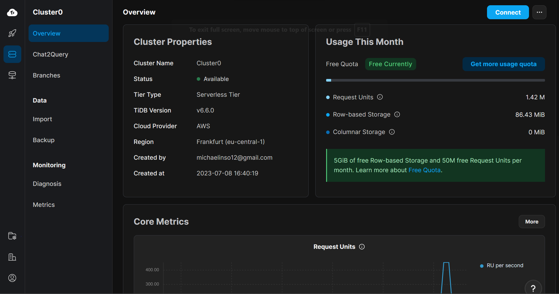Click the Connect button
This screenshot has width=559, height=294.
coord(508,12)
